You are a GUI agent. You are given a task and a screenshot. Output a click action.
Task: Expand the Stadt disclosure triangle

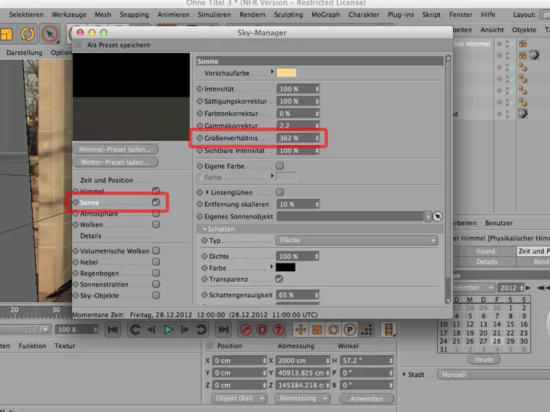tap(404, 374)
